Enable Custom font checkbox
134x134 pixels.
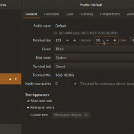28,115
